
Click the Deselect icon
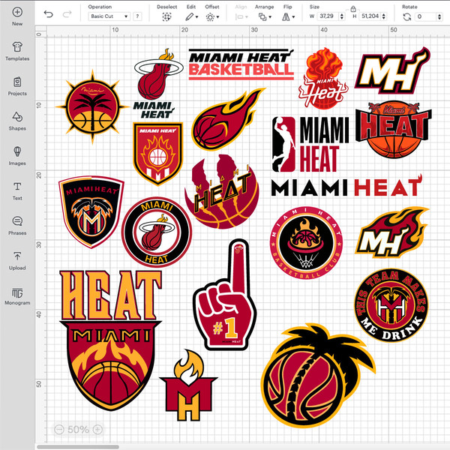166,17
